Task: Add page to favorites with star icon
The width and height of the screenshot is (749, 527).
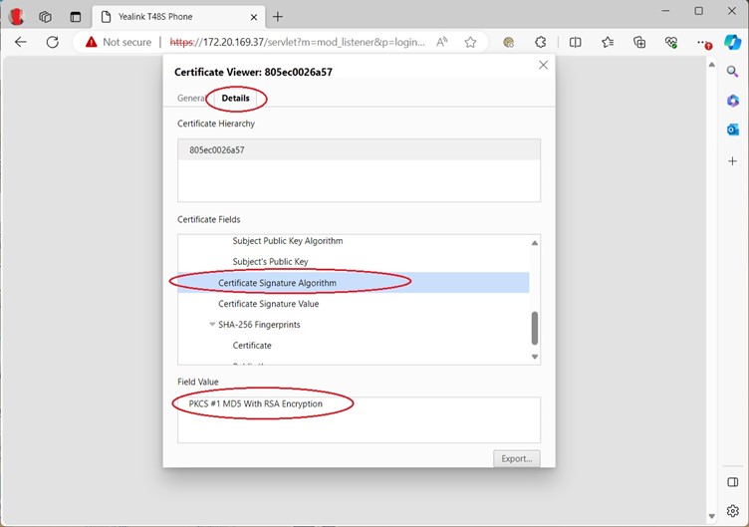Action: pyautogui.click(x=470, y=42)
